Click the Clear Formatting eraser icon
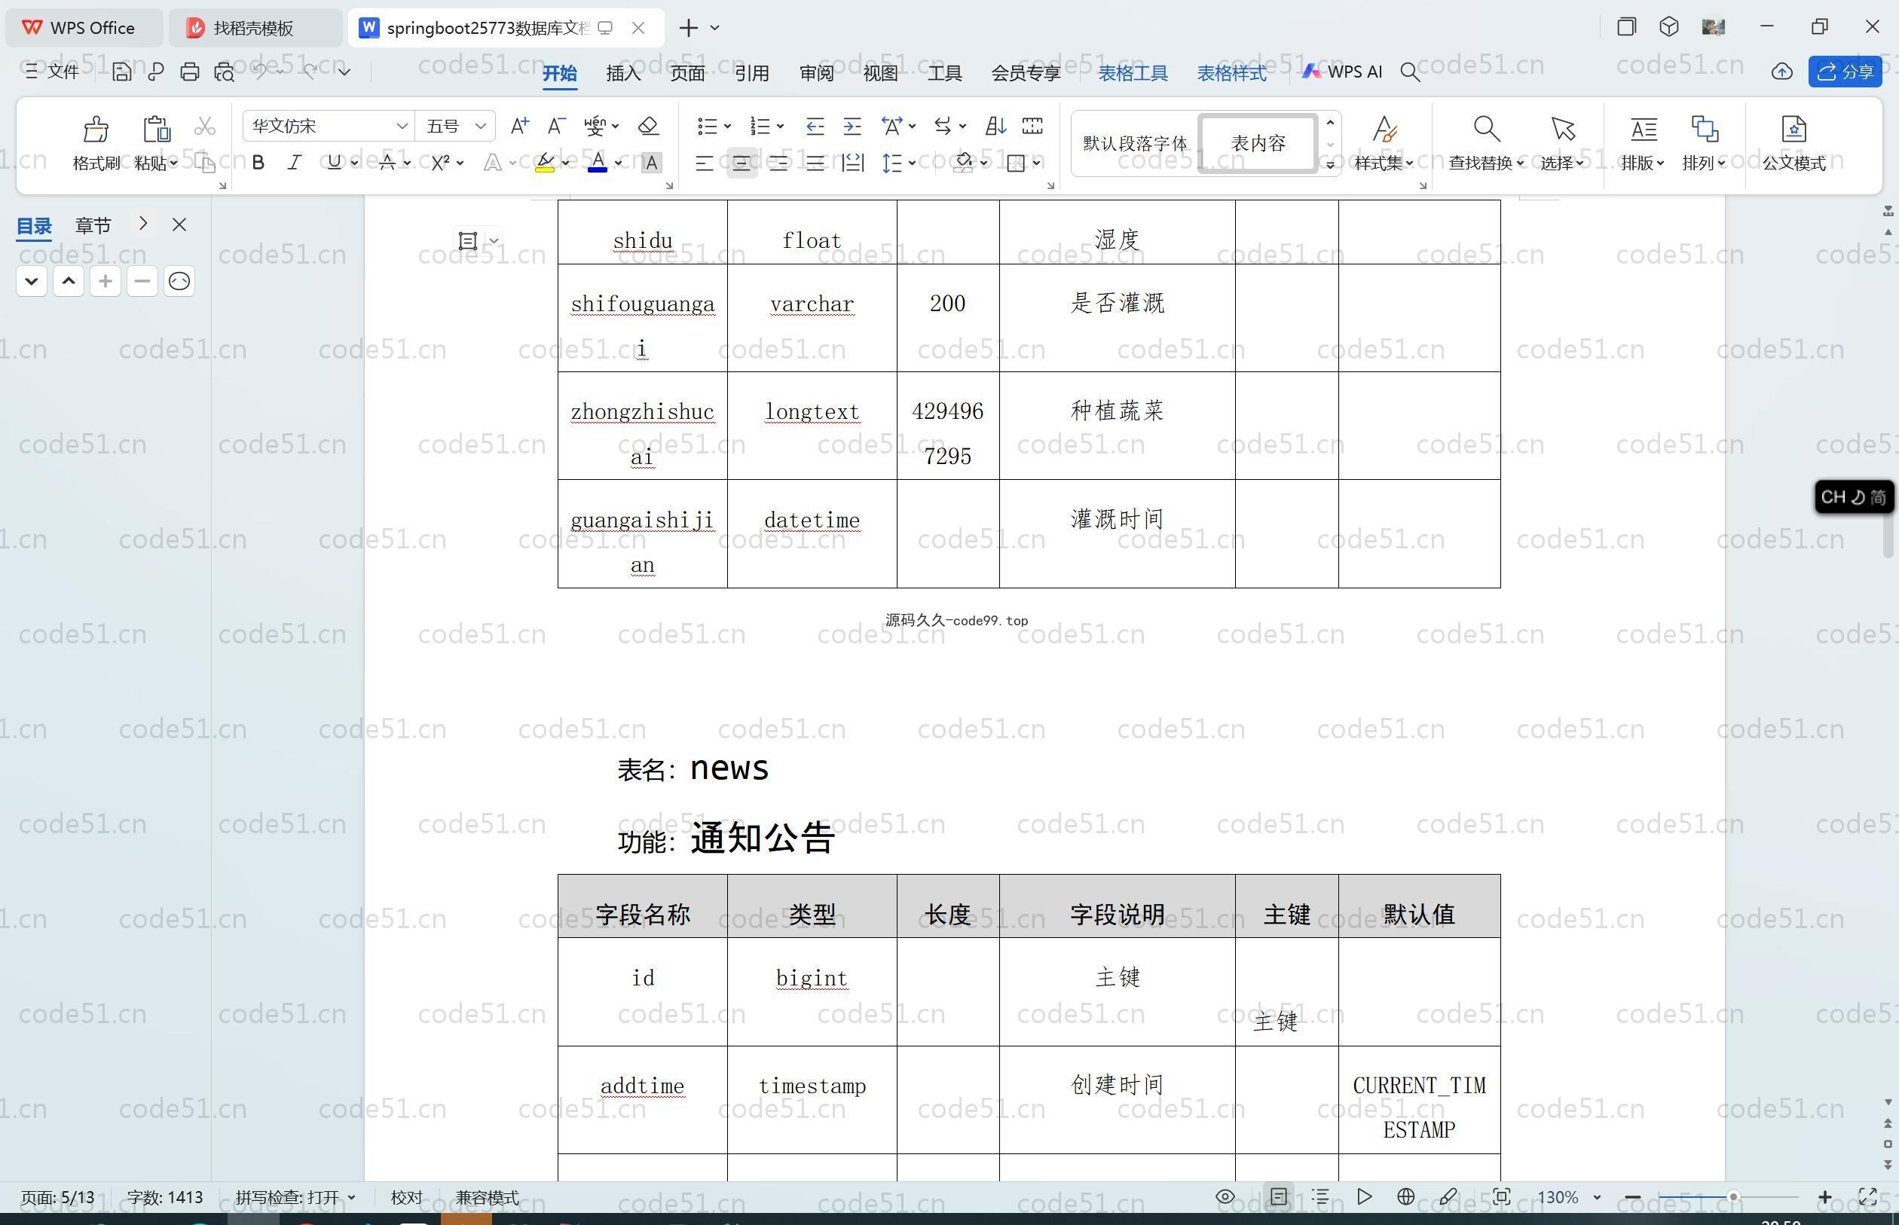The width and height of the screenshot is (1899, 1225). click(x=648, y=126)
